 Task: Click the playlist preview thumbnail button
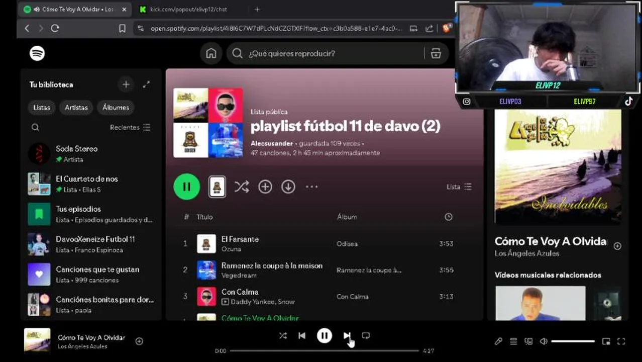pyautogui.click(x=217, y=187)
